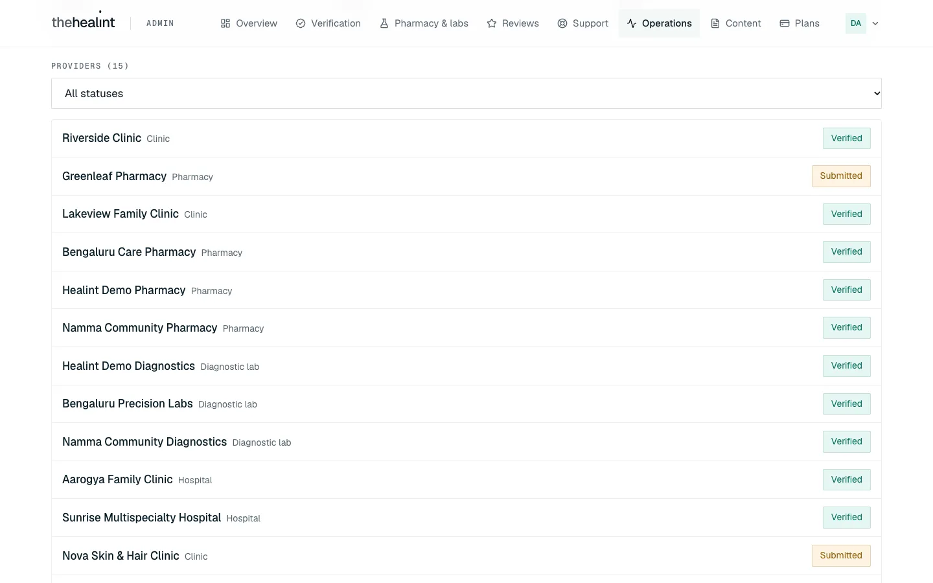Navigate to the Support tab
The image size is (933, 583).
coord(583,23)
